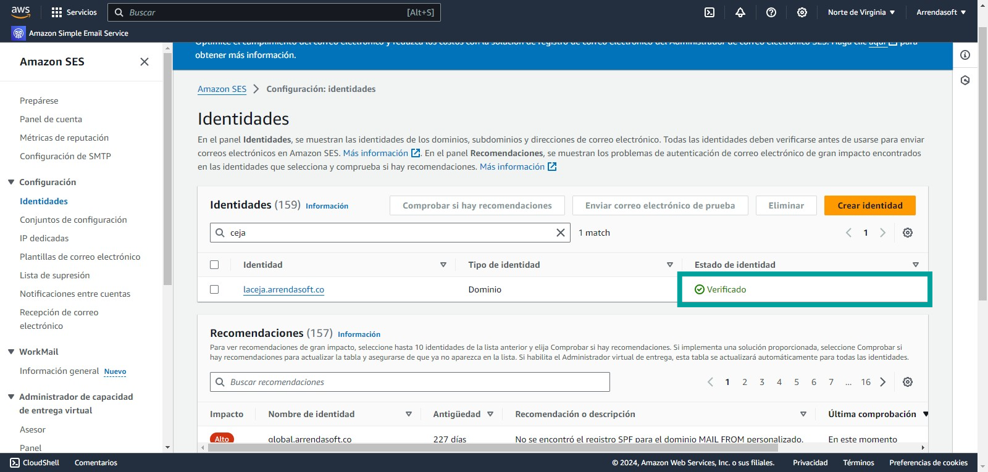Open the top bar settings gear

[802, 12]
